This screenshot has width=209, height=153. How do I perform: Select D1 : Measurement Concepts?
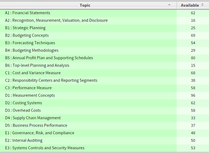[30, 95]
